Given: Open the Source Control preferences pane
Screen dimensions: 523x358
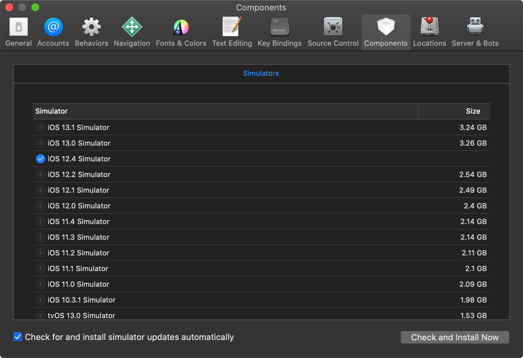Looking at the screenshot, I should click(x=333, y=32).
